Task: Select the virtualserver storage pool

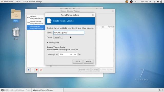Action: [x=36, y=27]
